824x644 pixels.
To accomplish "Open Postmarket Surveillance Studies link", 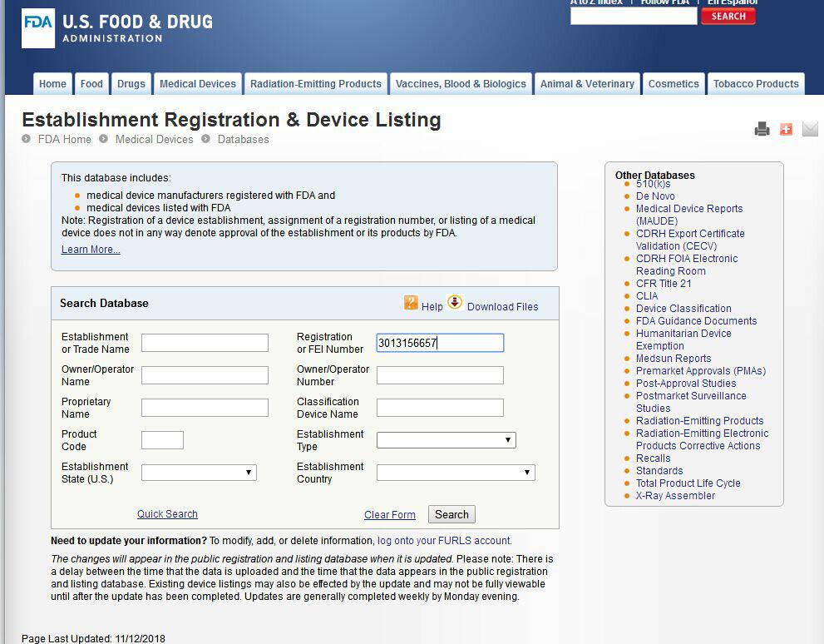I will coord(691,402).
